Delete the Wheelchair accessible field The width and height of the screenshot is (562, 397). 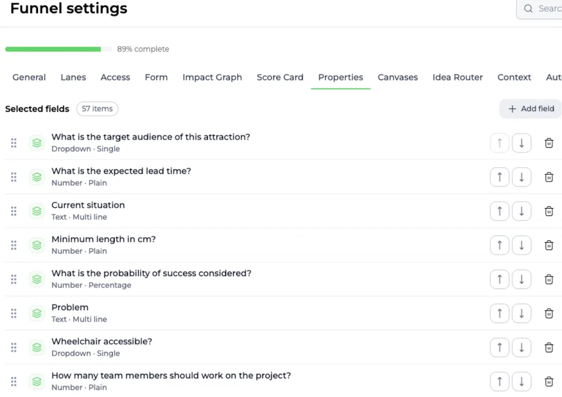(549, 348)
